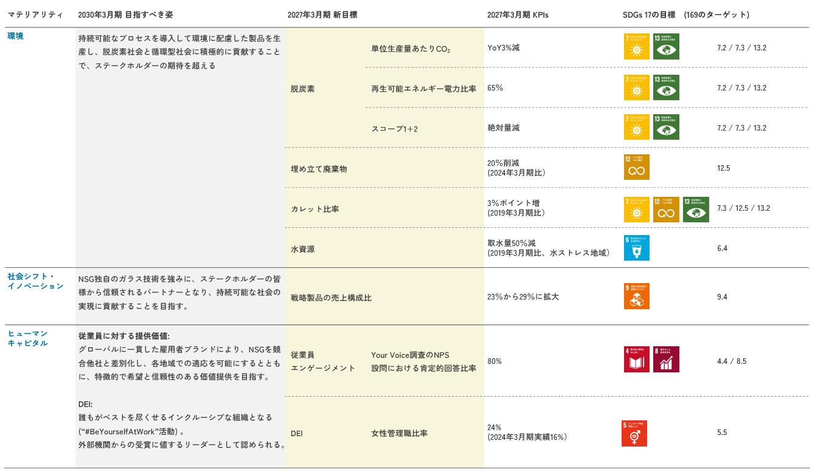Click the SDG 7 icon in the スコープ1+2 row

[637, 127]
